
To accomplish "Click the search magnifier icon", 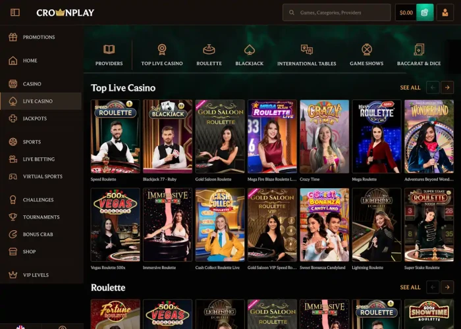I will pyautogui.click(x=292, y=13).
